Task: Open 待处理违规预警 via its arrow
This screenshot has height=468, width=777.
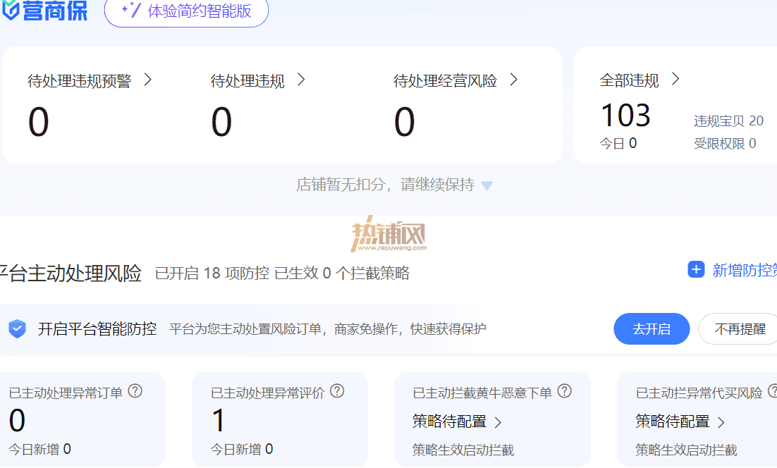Action: click(147, 80)
